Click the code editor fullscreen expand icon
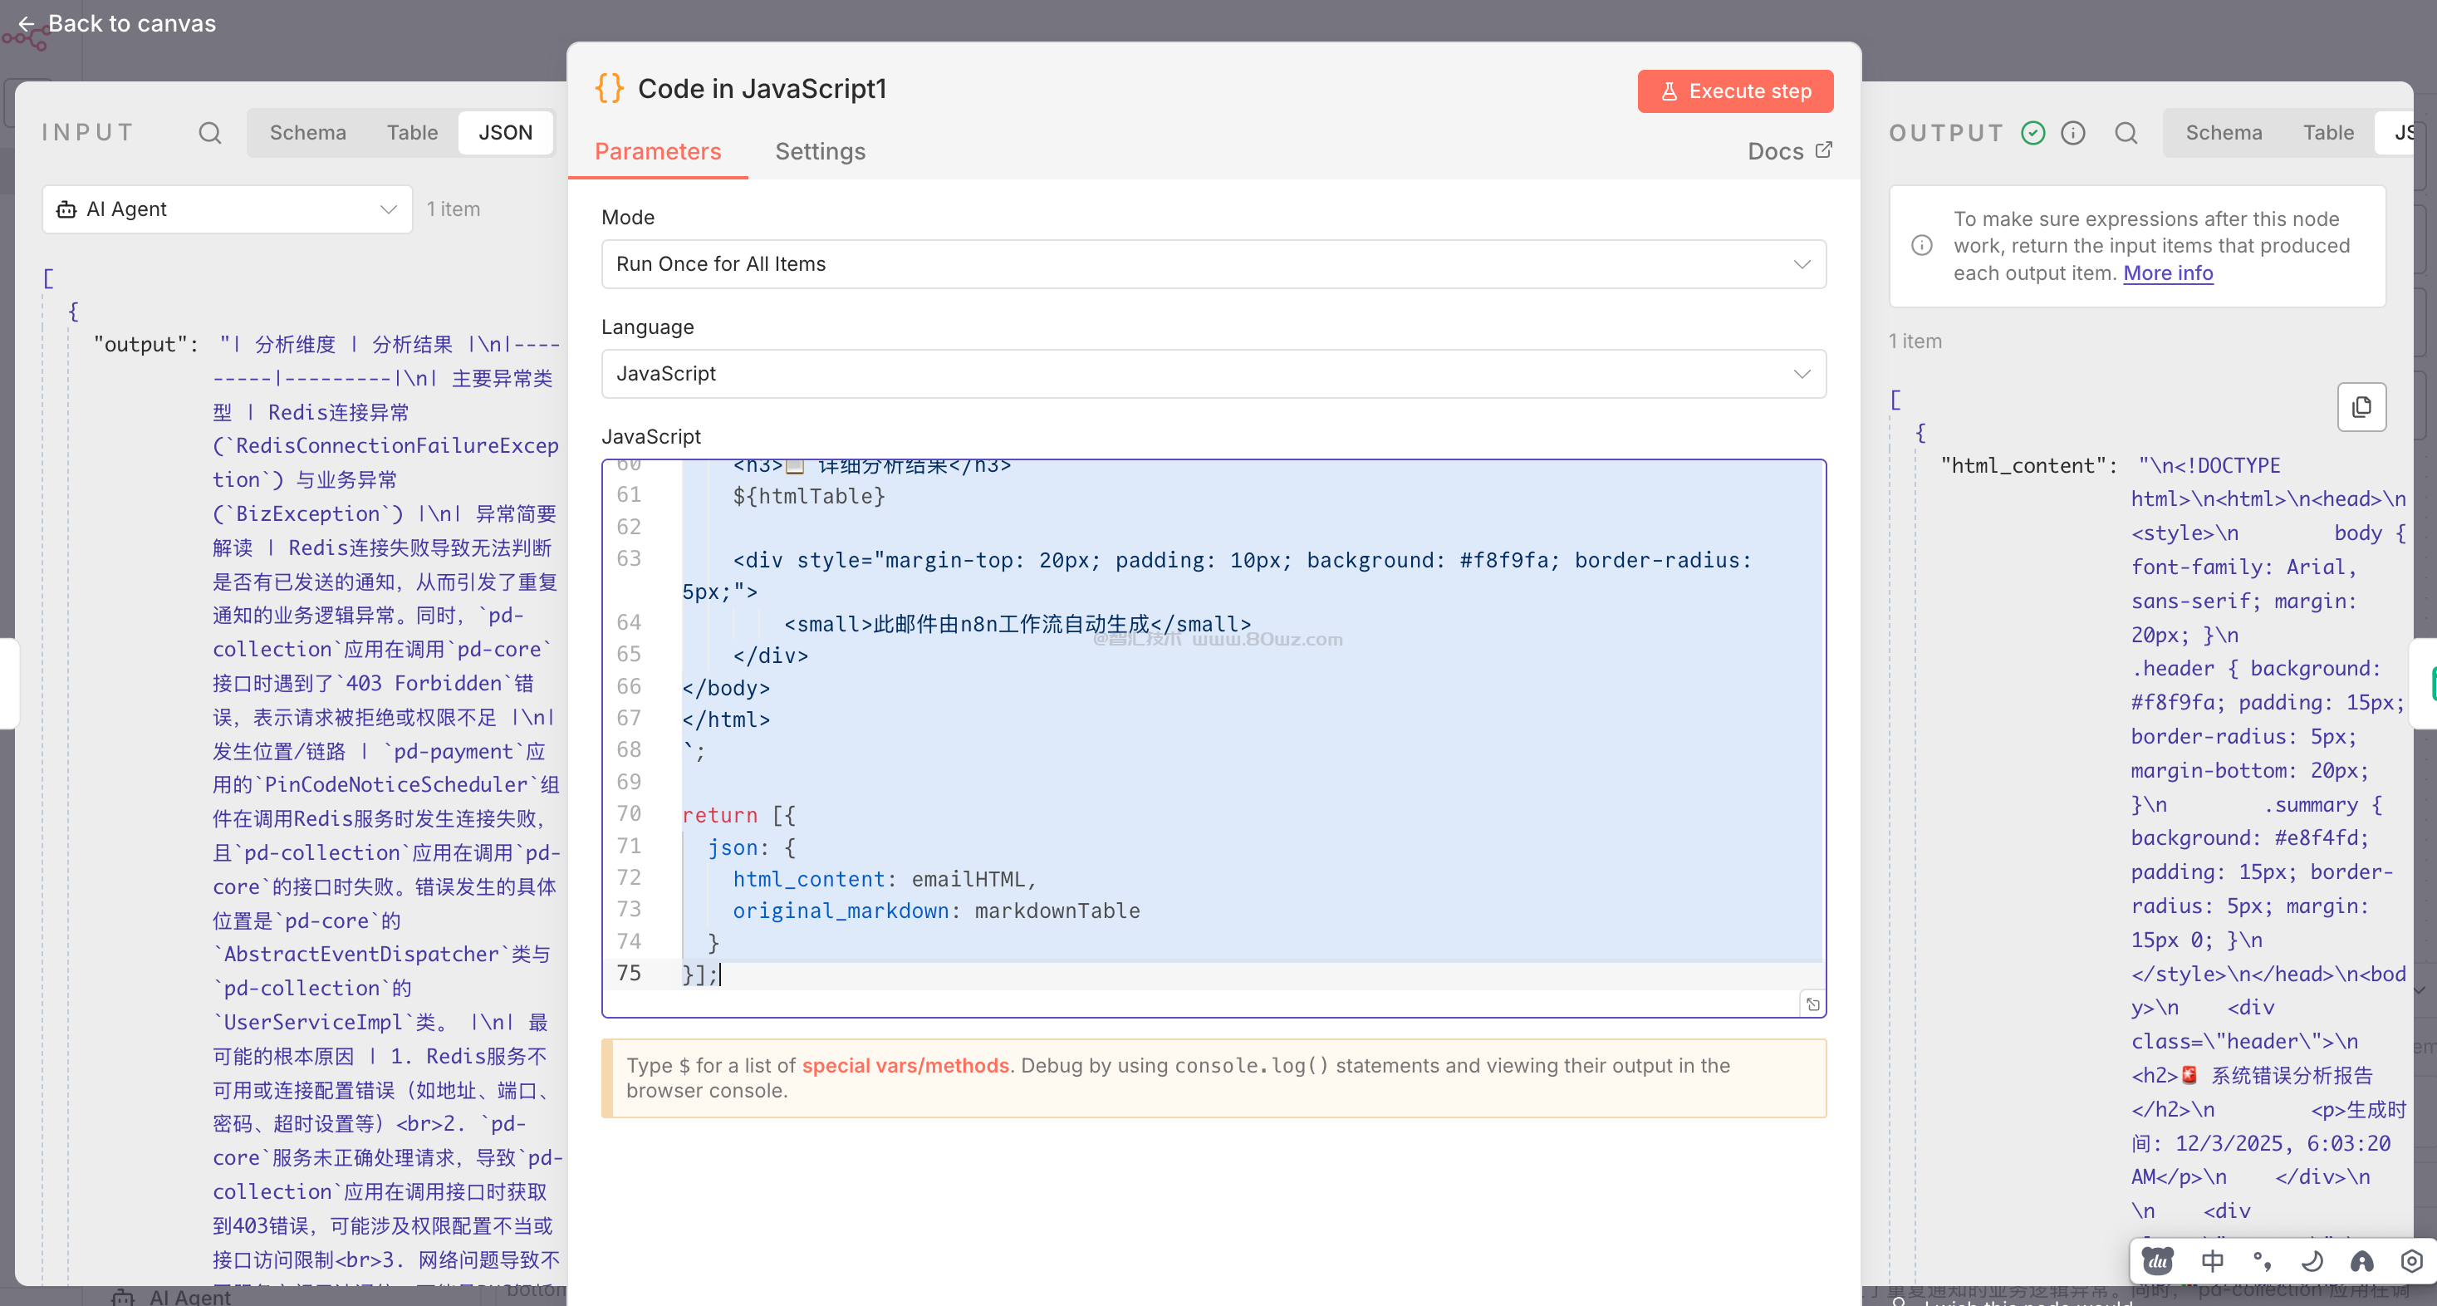Screen dimensions: 2437x1306 1812,1004
